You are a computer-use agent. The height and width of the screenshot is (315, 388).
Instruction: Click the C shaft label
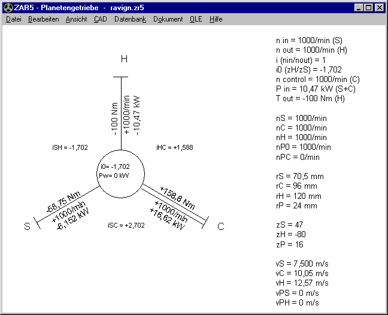pyautogui.click(x=220, y=226)
